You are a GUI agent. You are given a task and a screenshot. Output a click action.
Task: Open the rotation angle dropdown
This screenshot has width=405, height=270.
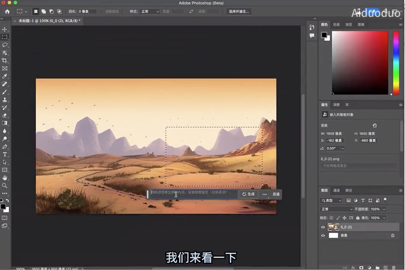[342, 148]
